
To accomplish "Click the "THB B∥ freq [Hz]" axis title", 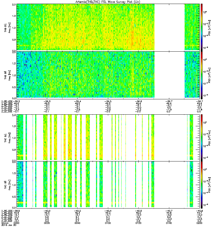I will click(7, 75).
